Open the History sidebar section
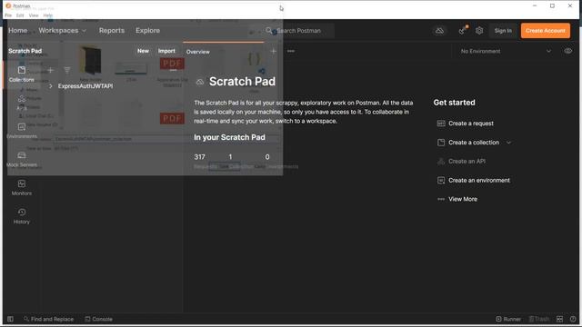582x327 pixels. pyautogui.click(x=22, y=216)
